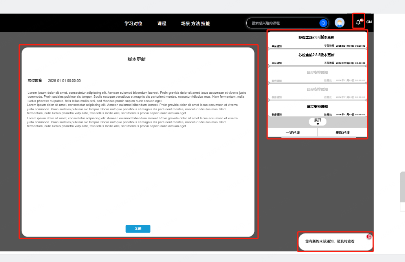Viewport: 405px width, 262px height.
Task: Open the 课程 menu
Action: tap(162, 24)
